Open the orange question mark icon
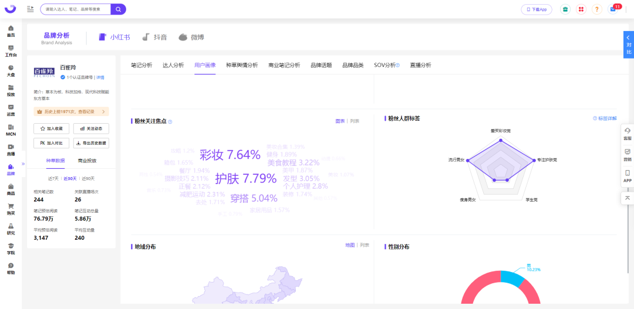This screenshot has height=309, width=634. coord(597,9)
